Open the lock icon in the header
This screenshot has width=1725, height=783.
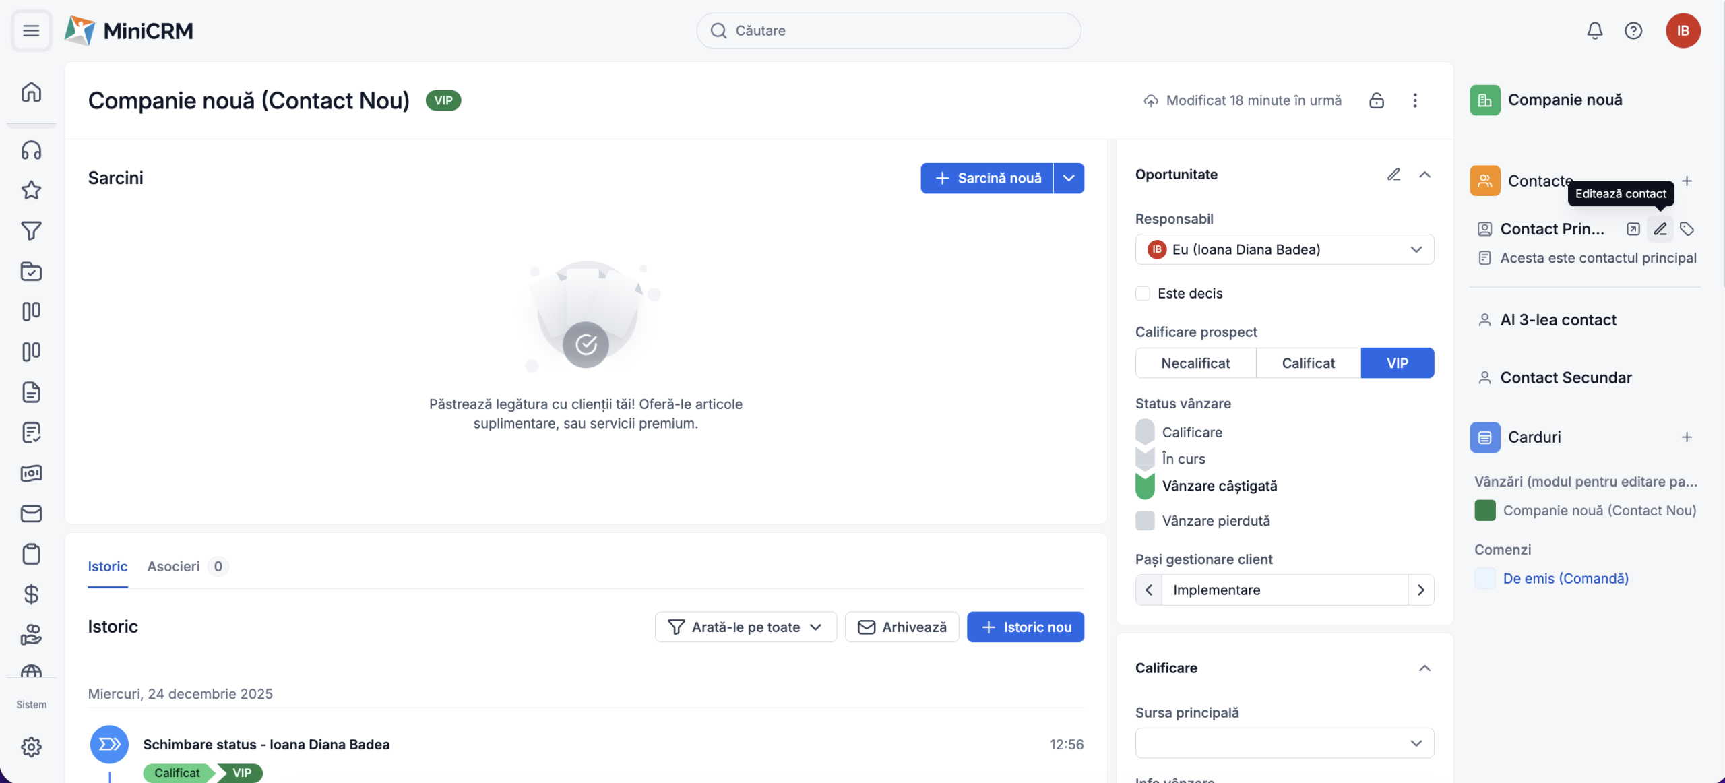[x=1376, y=100]
